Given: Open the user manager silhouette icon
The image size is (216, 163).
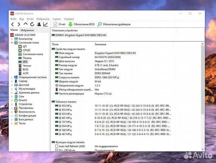Looking at the screenshot, I should 39,24.
